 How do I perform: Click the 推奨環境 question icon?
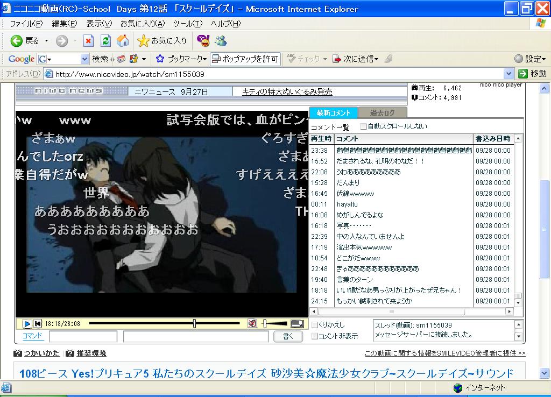pyautogui.click(x=70, y=353)
